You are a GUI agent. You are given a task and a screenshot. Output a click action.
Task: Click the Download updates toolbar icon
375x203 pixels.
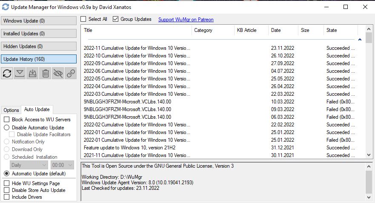point(20,73)
